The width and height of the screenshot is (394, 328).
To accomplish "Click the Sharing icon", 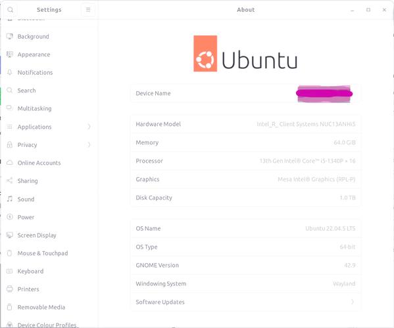I will pyautogui.click(x=10, y=180).
